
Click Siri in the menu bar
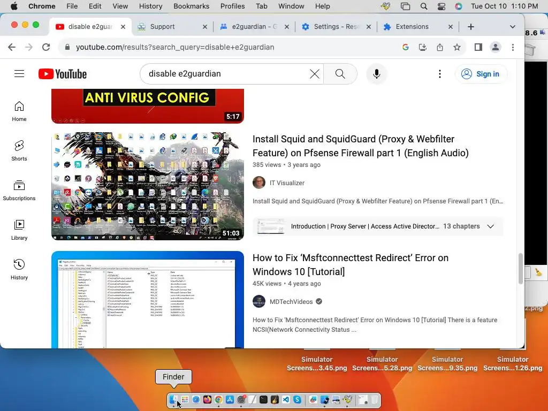(459, 6)
